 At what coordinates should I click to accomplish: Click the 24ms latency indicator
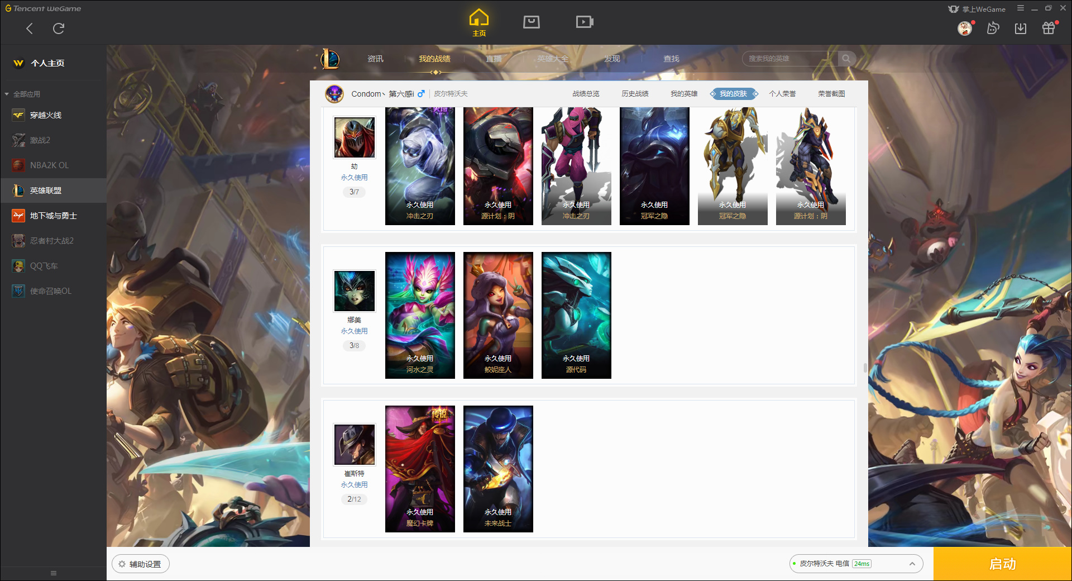(x=862, y=564)
